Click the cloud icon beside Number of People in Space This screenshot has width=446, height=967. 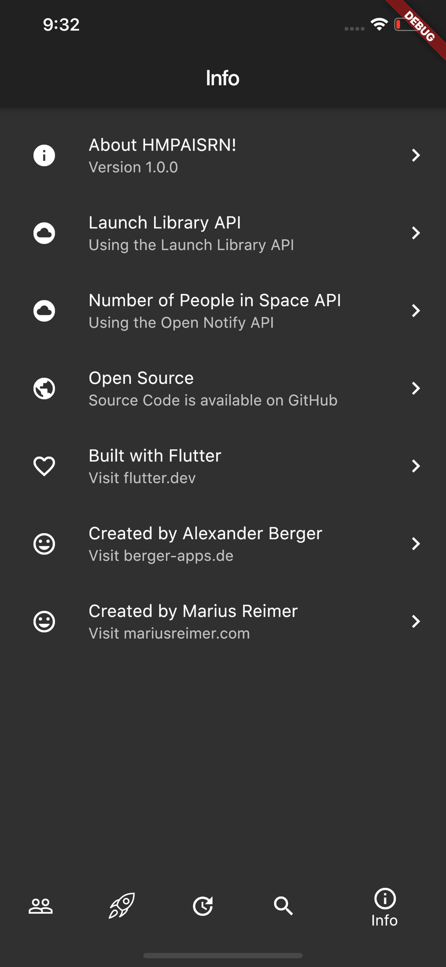pos(44,310)
